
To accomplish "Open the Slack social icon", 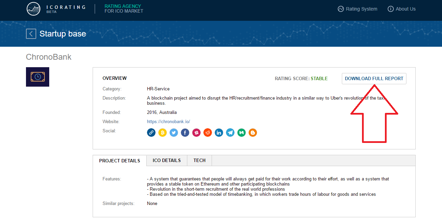I will [196, 132].
